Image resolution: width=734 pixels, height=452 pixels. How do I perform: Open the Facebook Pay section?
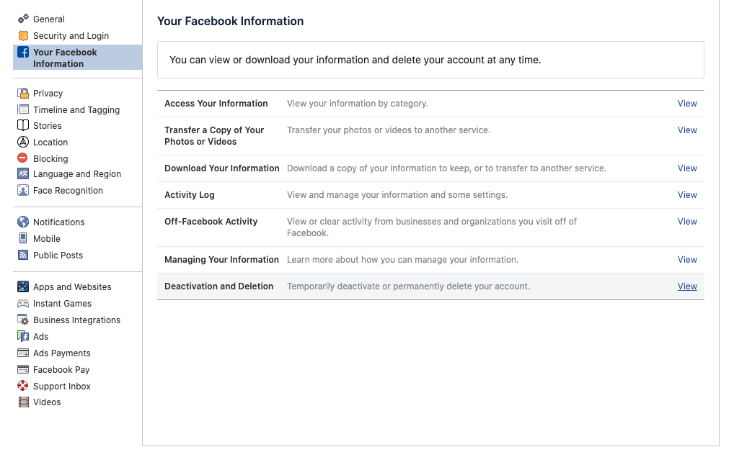61,369
